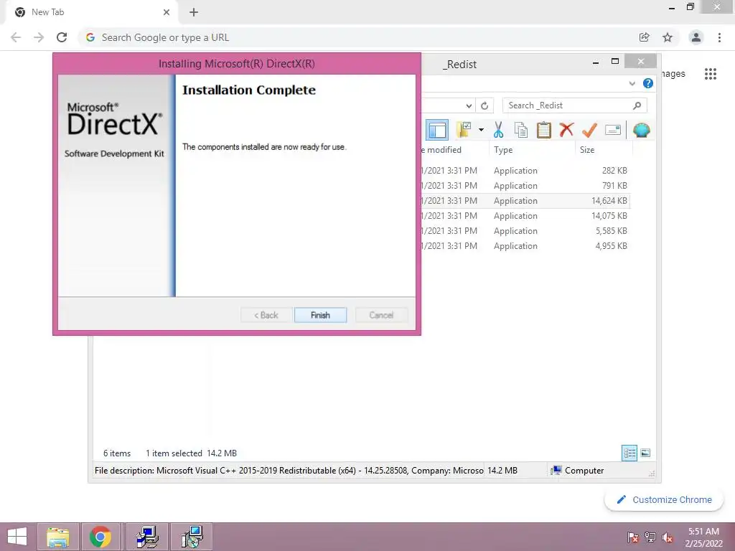Image resolution: width=735 pixels, height=551 pixels.
Task: Expand the ribbon with the chevron
Action: pyautogui.click(x=632, y=83)
